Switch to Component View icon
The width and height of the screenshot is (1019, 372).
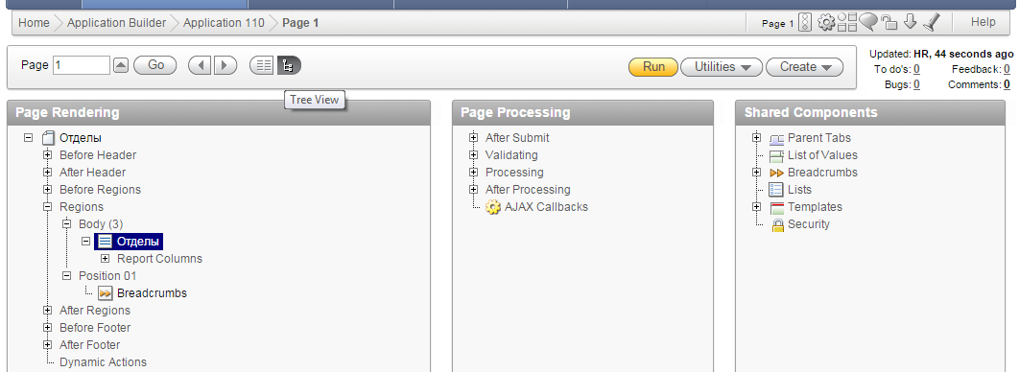[x=263, y=65]
